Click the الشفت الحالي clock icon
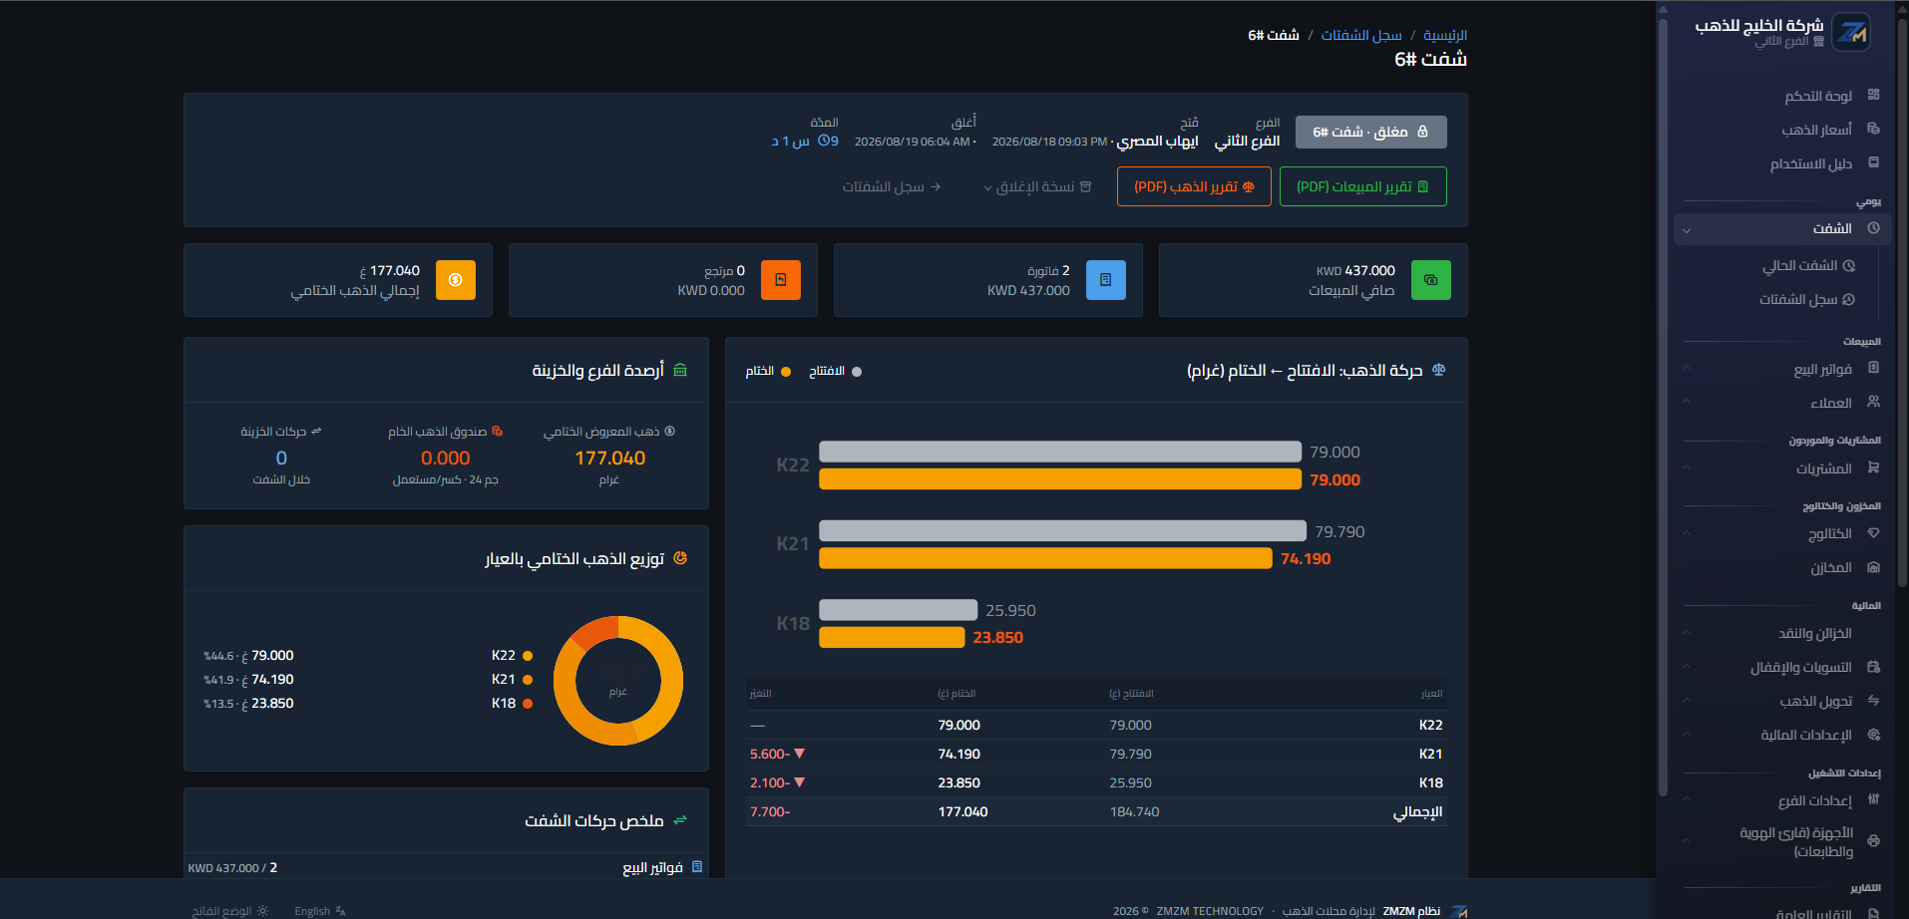 pyautogui.click(x=1848, y=266)
